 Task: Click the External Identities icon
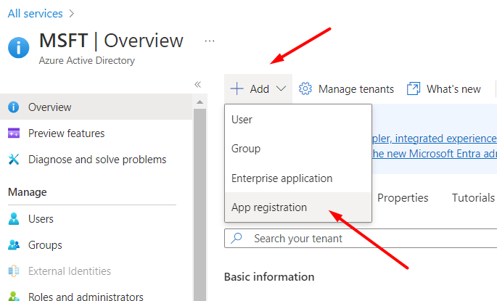pos(14,271)
